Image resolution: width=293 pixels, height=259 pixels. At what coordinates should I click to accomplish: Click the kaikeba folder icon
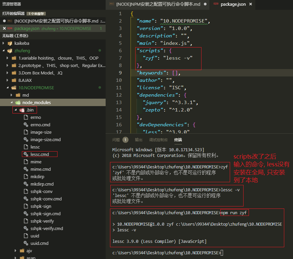pyautogui.click(x=9, y=43)
